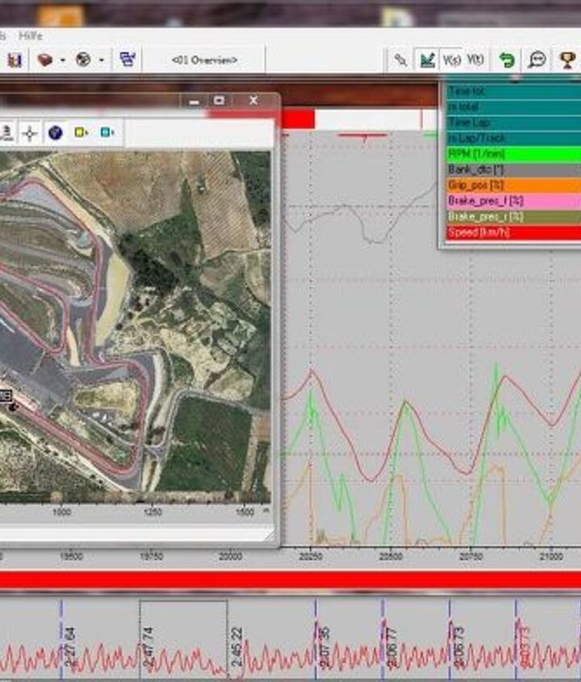Click the key icon in the toolbar

400,60
